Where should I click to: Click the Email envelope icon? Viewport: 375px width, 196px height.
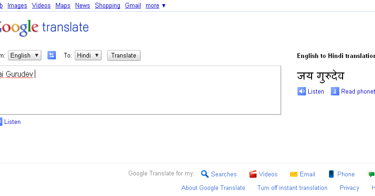click(294, 174)
